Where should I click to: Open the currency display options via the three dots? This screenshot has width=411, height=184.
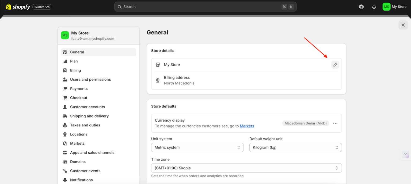click(x=335, y=123)
